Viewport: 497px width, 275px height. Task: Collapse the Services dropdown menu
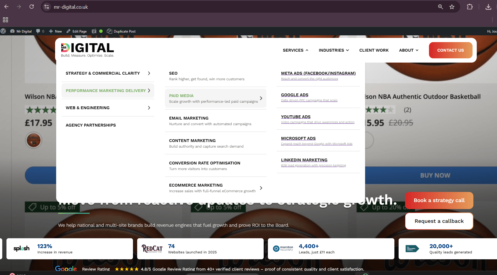pos(295,50)
